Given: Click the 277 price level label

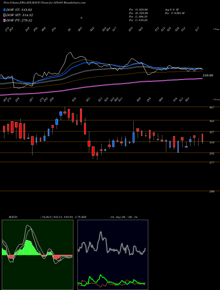Looking at the screenshot, I should pos(212,163).
